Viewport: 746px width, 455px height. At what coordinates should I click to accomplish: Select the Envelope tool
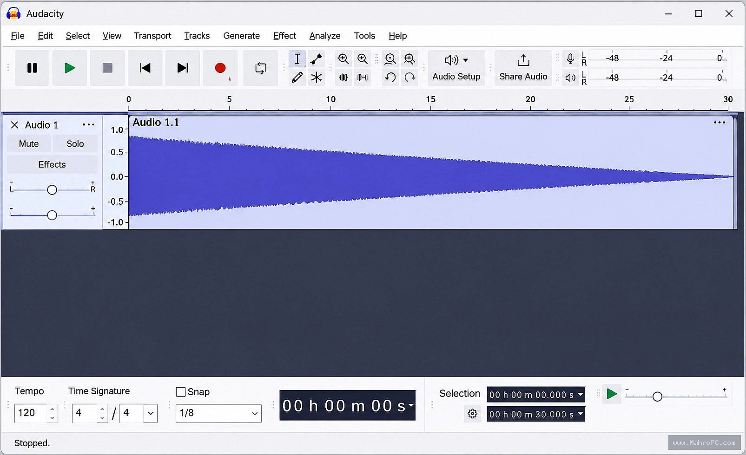(x=317, y=59)
